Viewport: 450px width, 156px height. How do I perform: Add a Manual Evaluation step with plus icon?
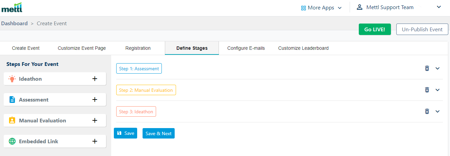pos(95,120)
